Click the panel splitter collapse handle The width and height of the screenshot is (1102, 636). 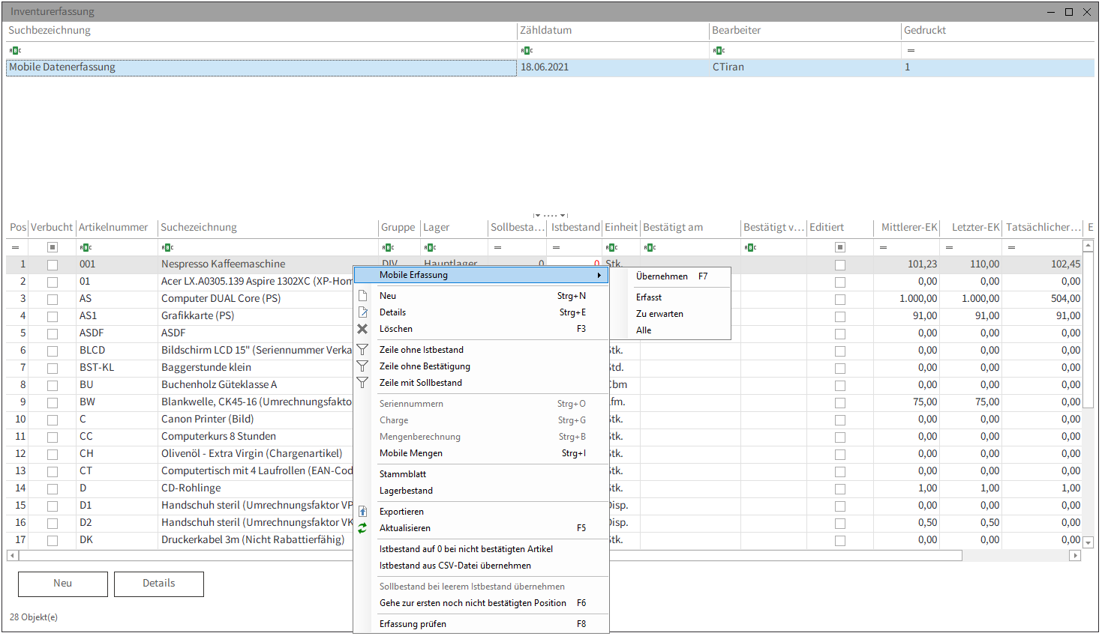coord(551,215)
